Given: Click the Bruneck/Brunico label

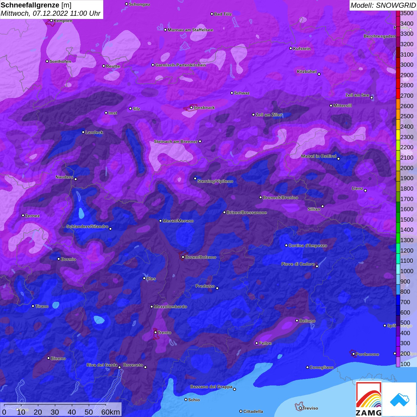Looking at the screenshot, I should click(281, 197).
